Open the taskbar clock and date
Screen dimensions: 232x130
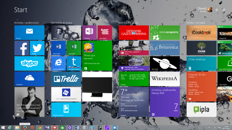click(x=226, y=128)
